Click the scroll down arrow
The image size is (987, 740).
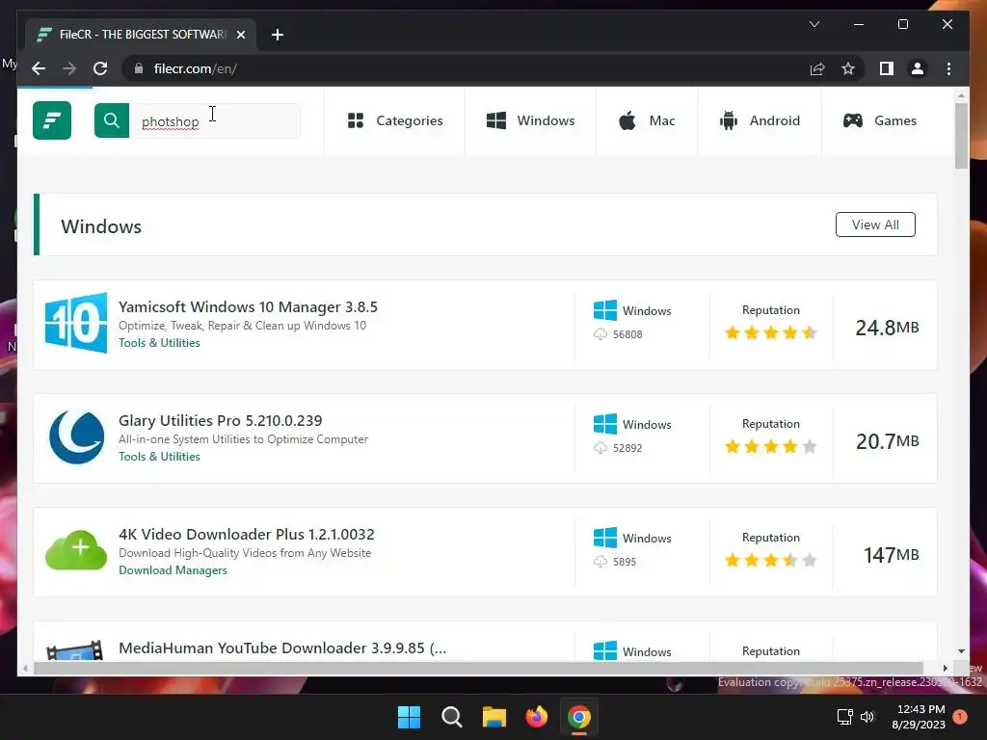[x=961, y=651]
